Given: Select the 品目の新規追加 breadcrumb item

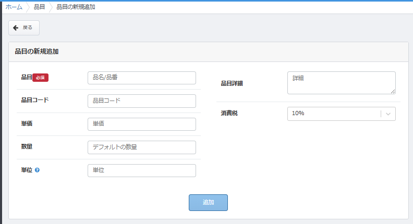Looking at the screenshot, I should point(76,7).
